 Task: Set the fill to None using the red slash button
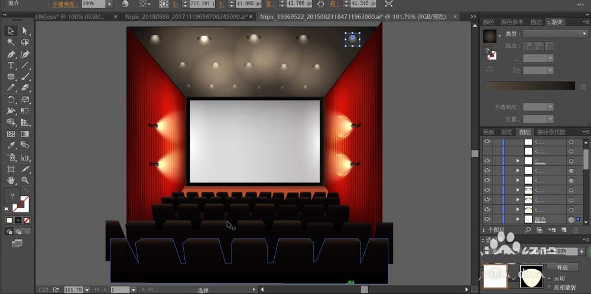tap(27, 220)
